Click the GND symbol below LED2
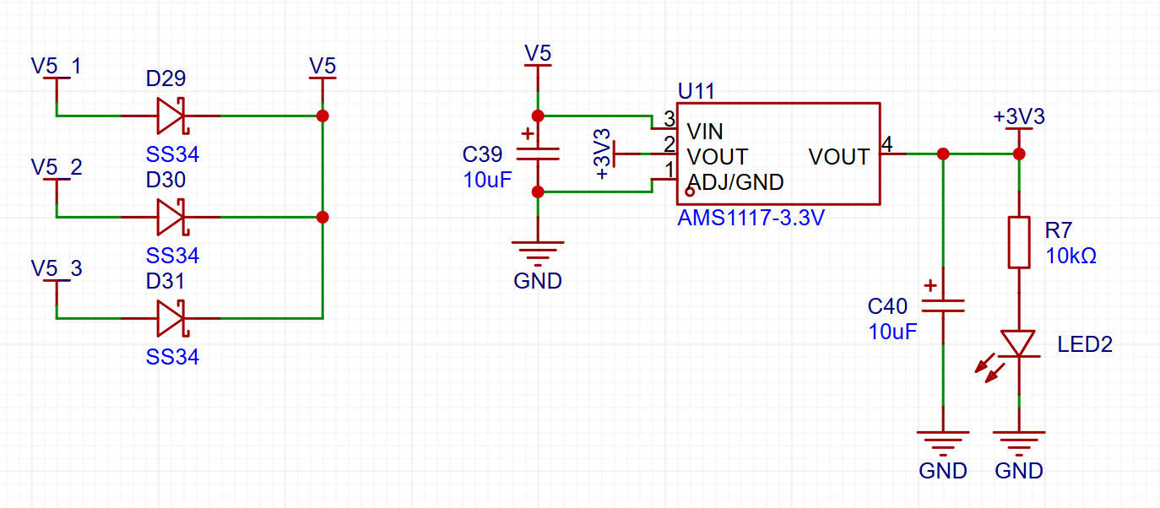The height and width of the screenshot is (508, 1160). (1019, 442)
